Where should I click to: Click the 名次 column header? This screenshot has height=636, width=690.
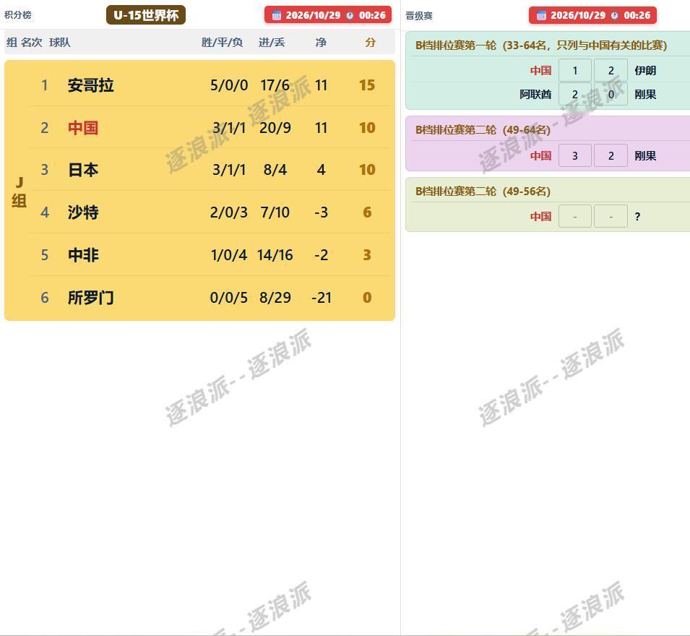tap(32, 42)
